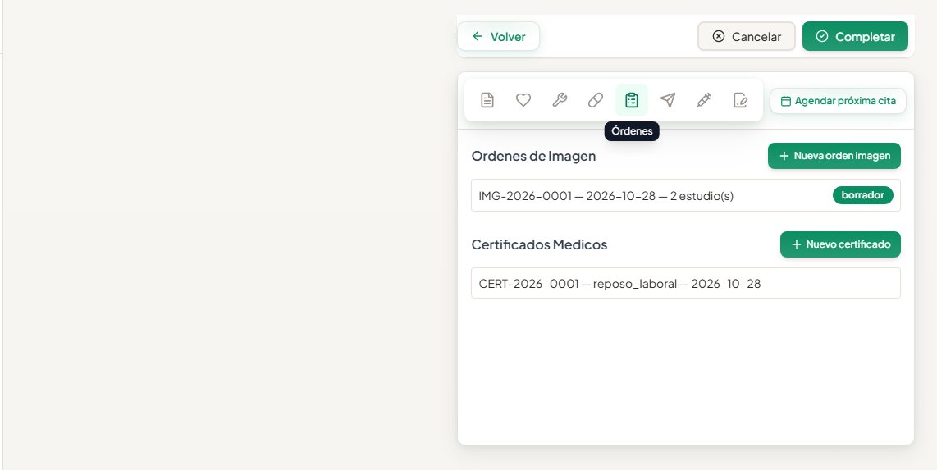
Task: Add a Nuevo certificado
Action: (840, 244)
